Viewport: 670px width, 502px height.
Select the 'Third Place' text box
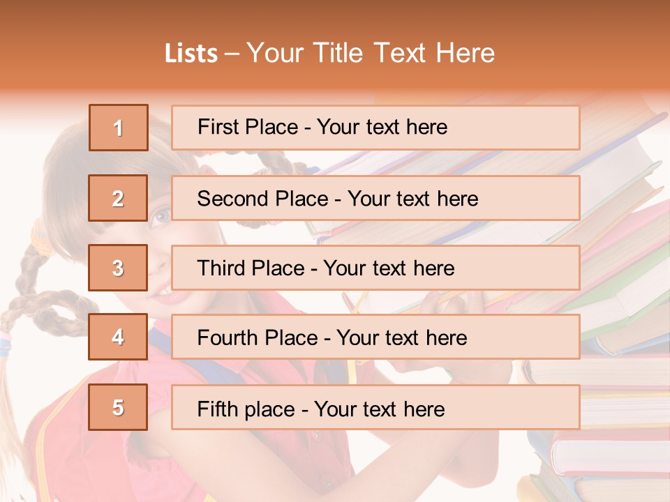[x=375, y=268]
